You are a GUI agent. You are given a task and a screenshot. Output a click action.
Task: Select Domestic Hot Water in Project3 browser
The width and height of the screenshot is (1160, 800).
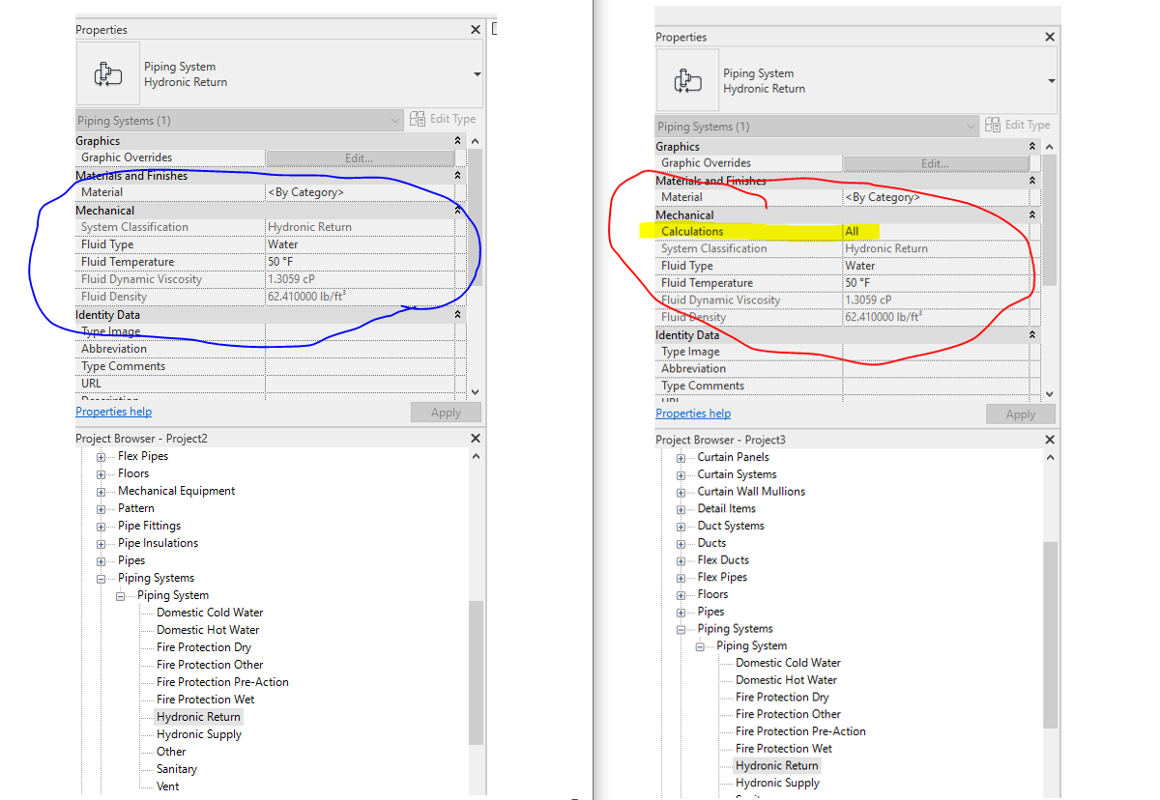(785, 679)
